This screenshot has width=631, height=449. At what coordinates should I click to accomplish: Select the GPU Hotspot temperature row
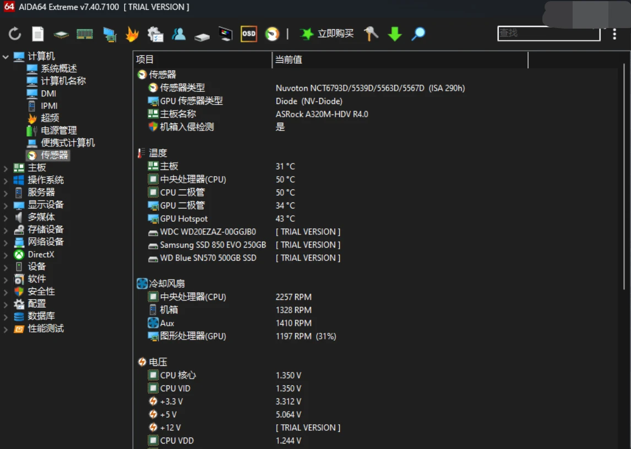tap(376, 219)
